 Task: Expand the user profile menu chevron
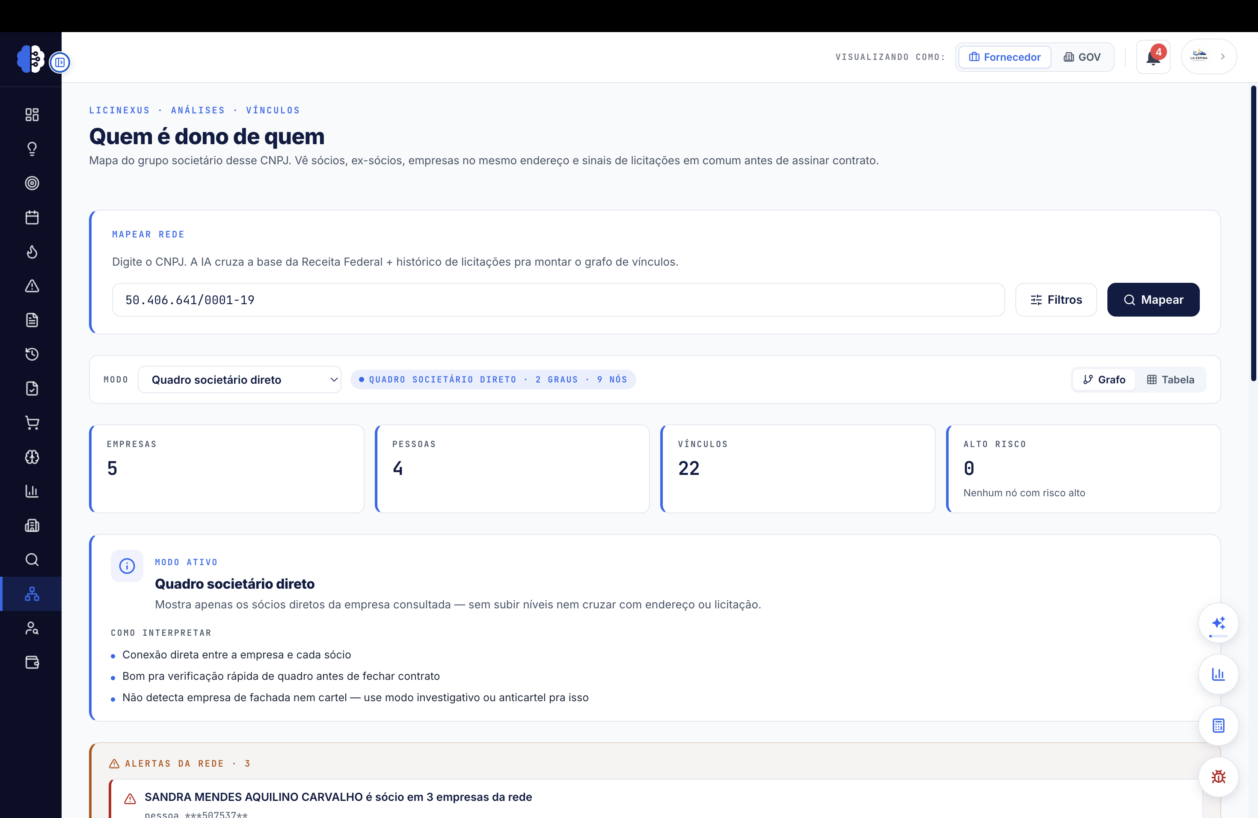click(1222, 56)
